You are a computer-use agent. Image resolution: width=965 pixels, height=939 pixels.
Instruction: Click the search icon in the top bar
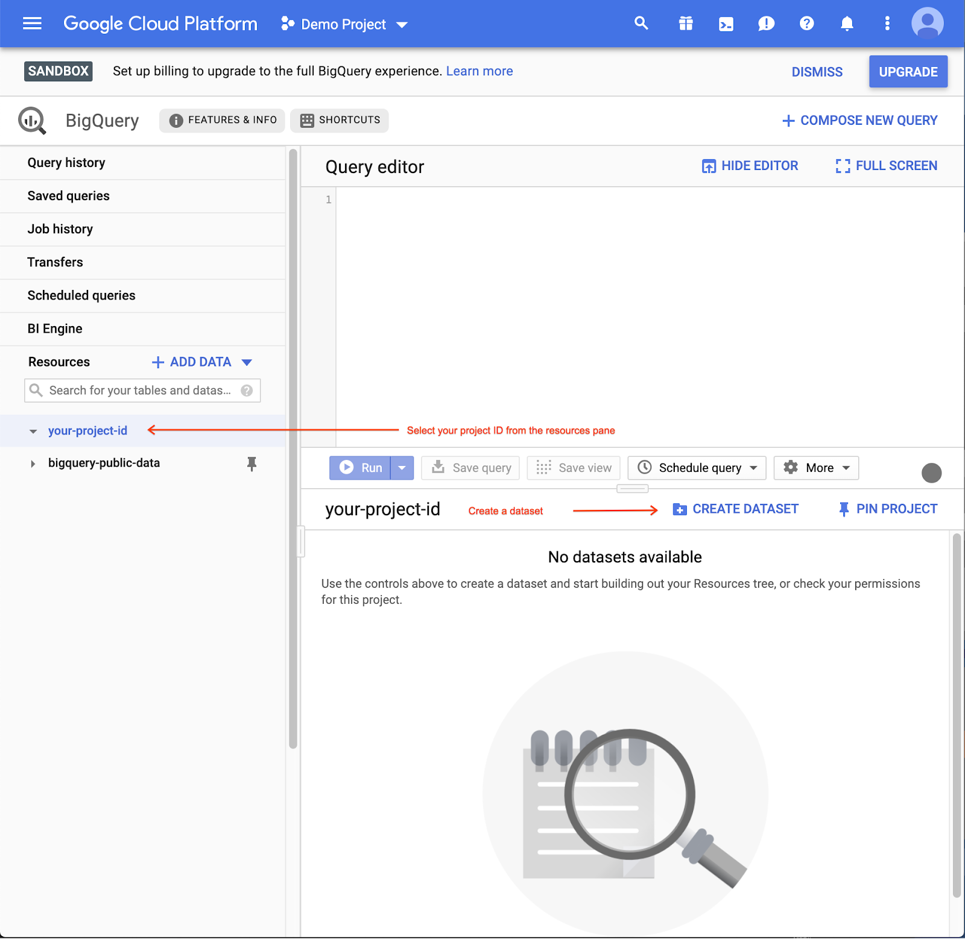point(641,24)
